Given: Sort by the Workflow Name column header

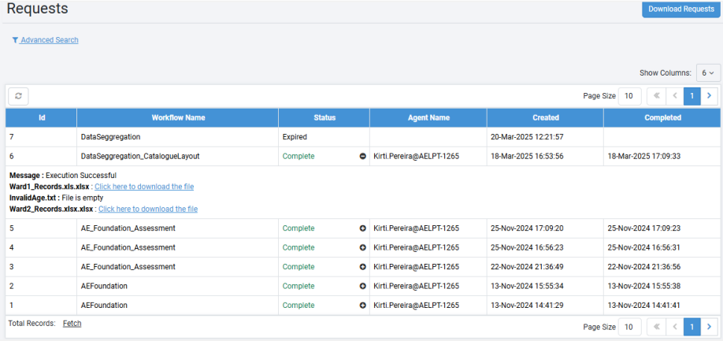Looking at the screenshot, I should coord(178,118).
